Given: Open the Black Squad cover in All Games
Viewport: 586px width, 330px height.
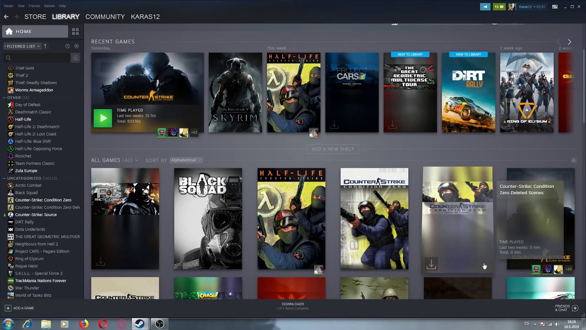Looking at the screenshot, I should coord(208,219).
